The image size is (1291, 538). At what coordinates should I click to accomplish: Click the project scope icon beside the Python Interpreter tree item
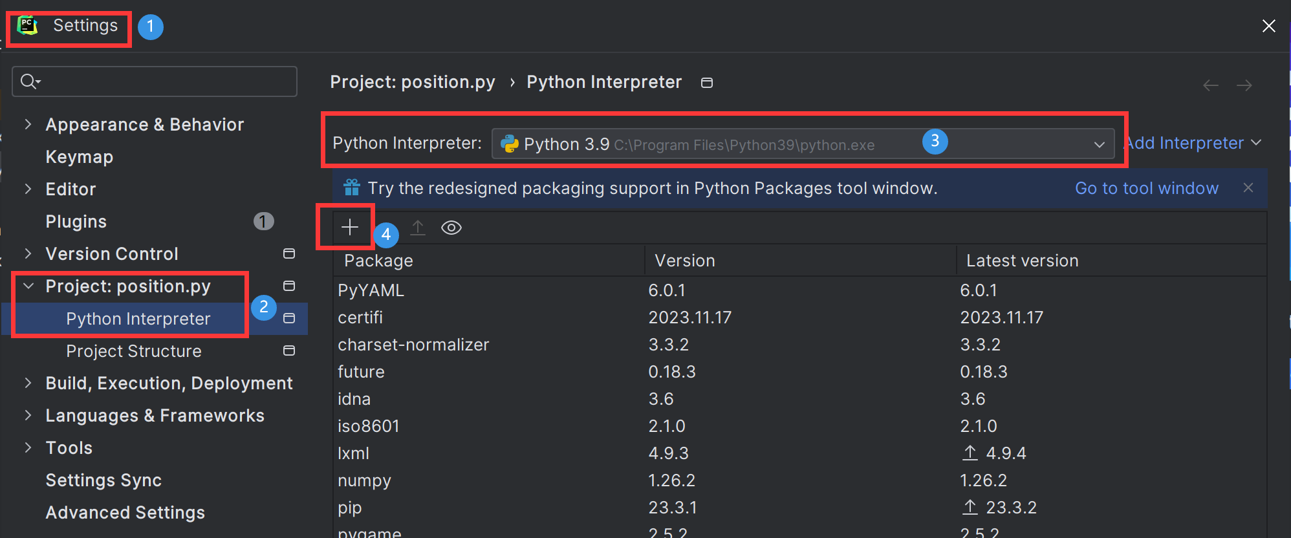(x=289, y=318)
